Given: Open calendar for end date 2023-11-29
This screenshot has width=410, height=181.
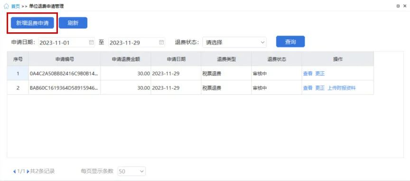Looking at the screenshot, I should 161,42.
